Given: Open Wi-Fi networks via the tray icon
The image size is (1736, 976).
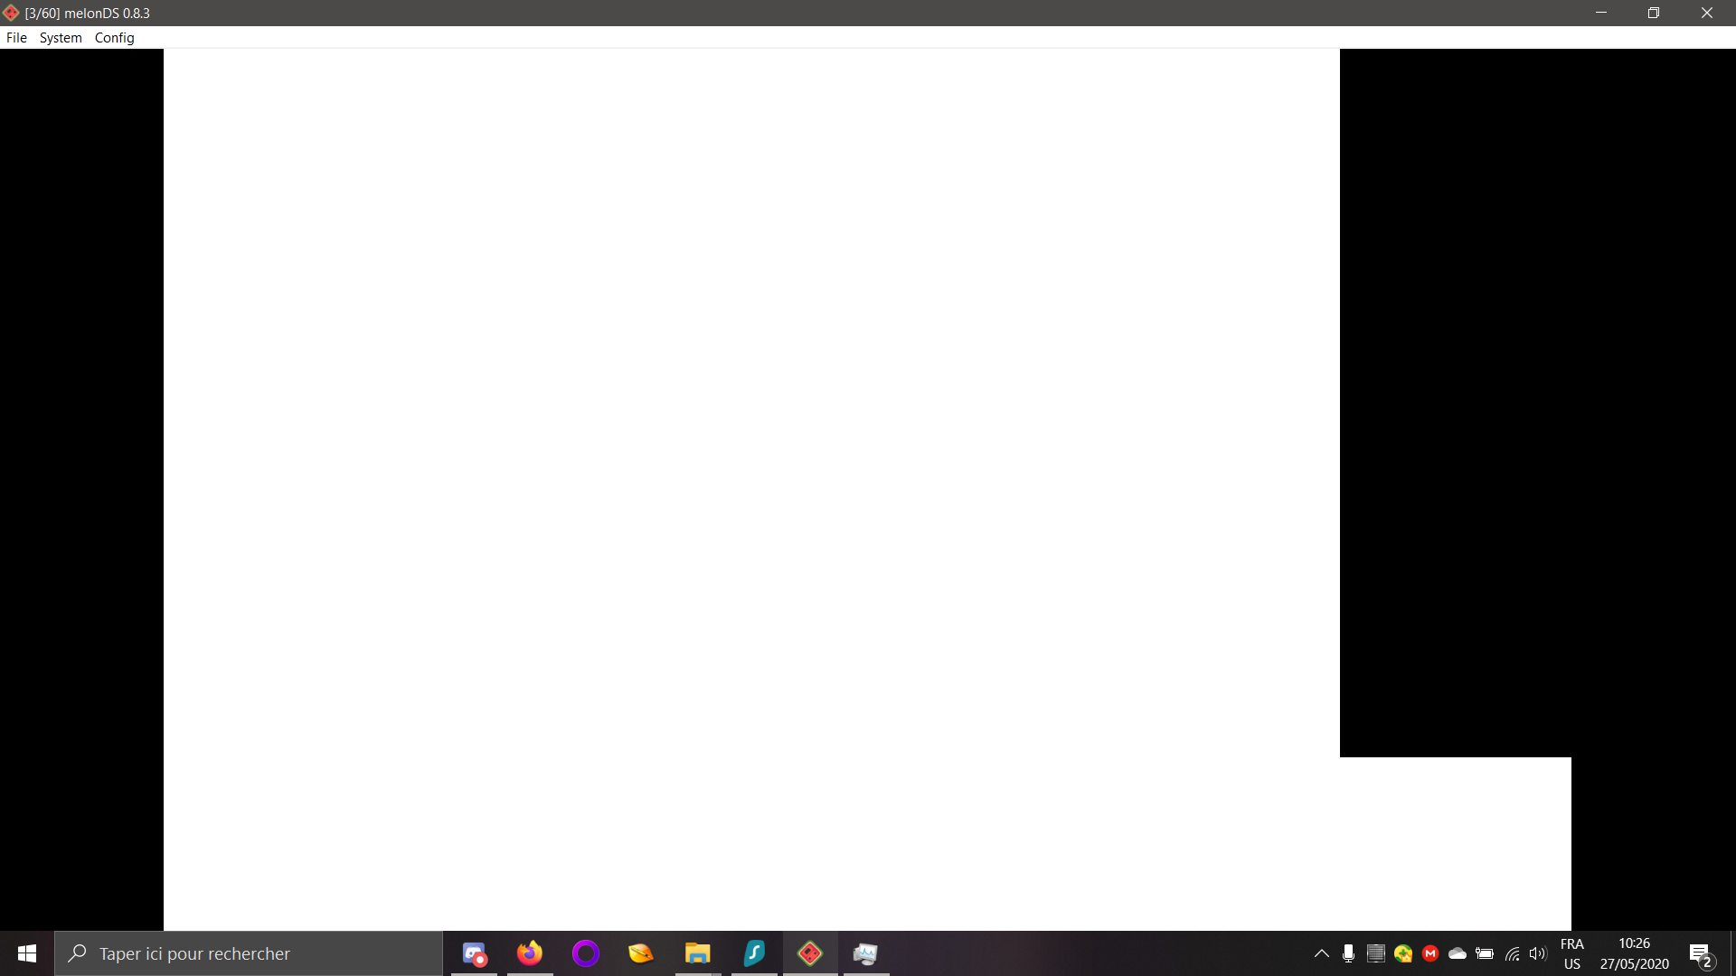Looking at the screenshot, I should coord(1512,953).
